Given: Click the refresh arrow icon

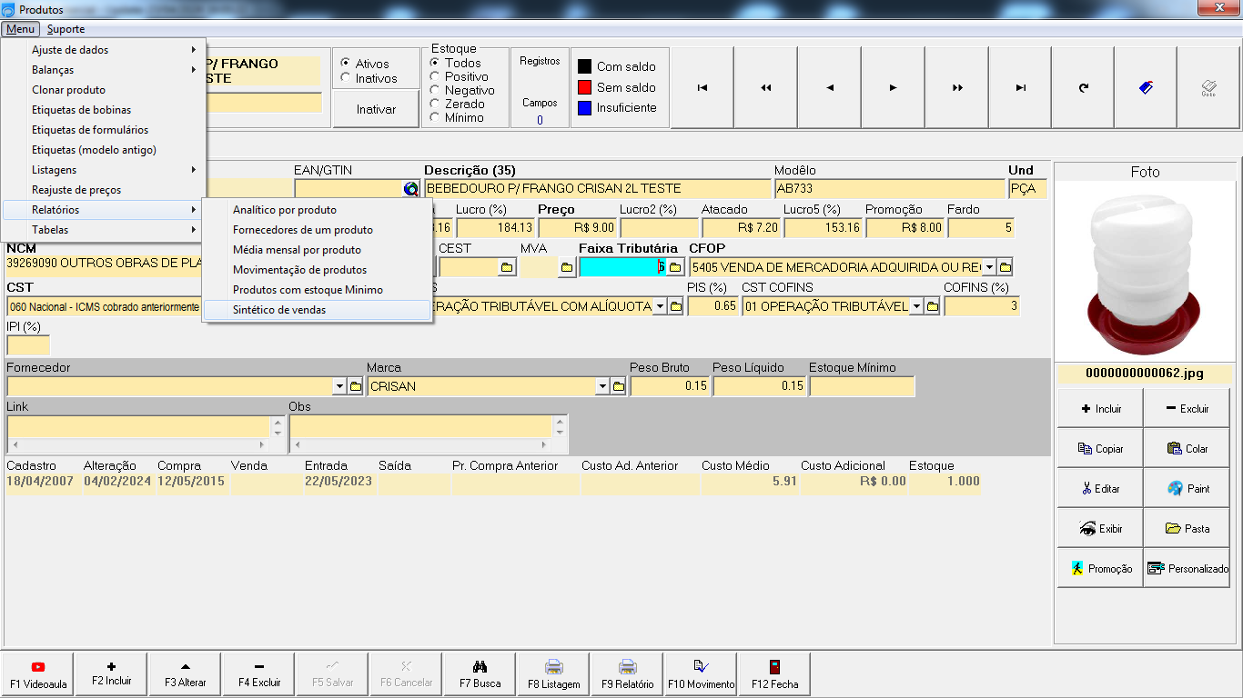Looking at the screenshot, I should click(1083, 87).
